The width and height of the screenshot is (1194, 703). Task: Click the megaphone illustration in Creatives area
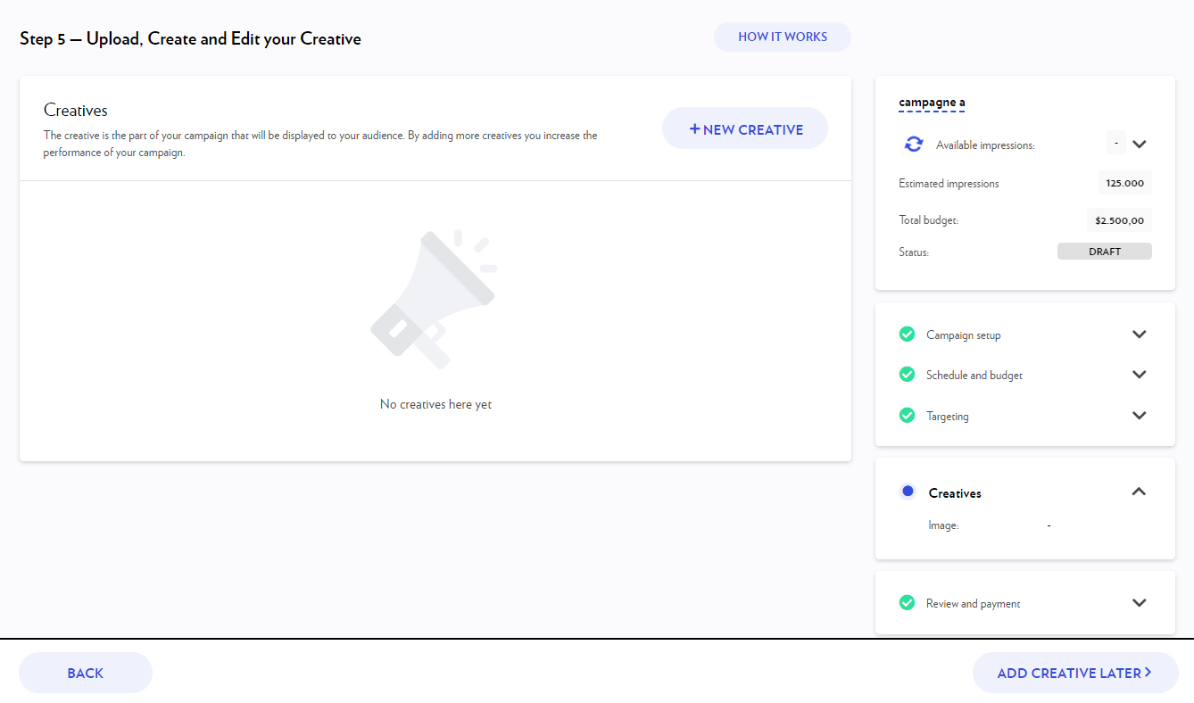[x=435, y=297]
